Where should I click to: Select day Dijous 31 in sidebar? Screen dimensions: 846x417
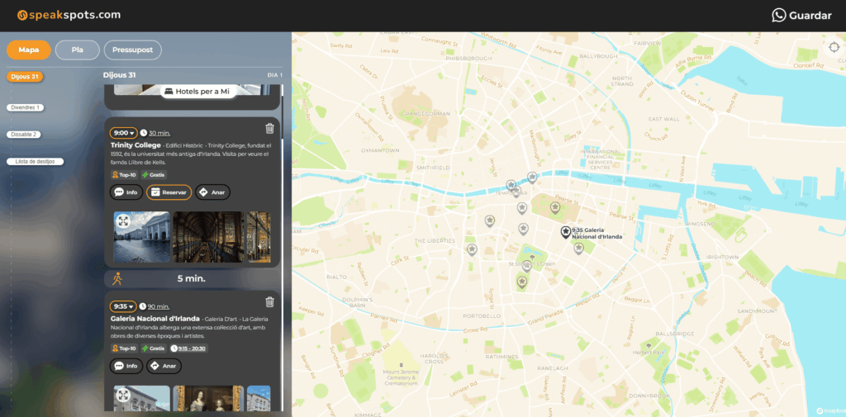point(25,77)
